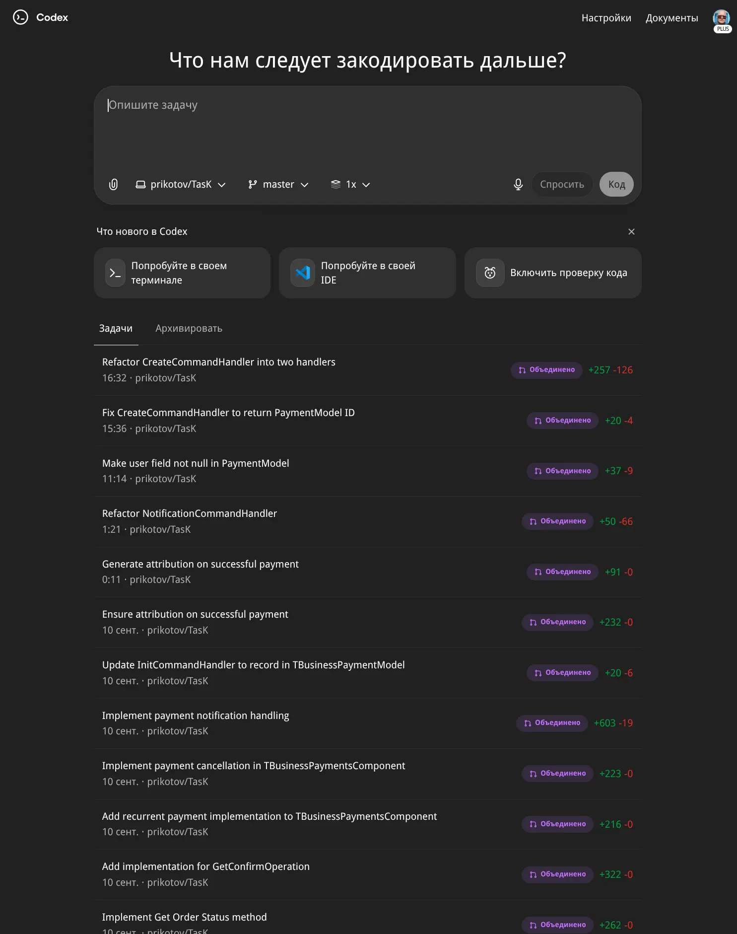Click the paperclip attach file icon
The height and width of the screenshot is (934, 737).
tap(114, 185)
